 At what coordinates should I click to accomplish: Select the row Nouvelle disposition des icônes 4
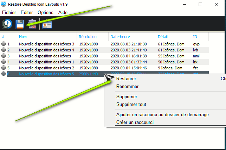tap(46, 50)
